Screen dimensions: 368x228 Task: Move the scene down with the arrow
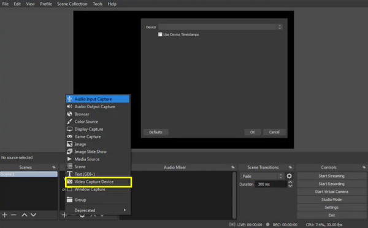pos(33,215)
